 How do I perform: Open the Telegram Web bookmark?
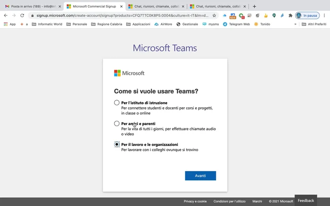click(x=236, y=24)
